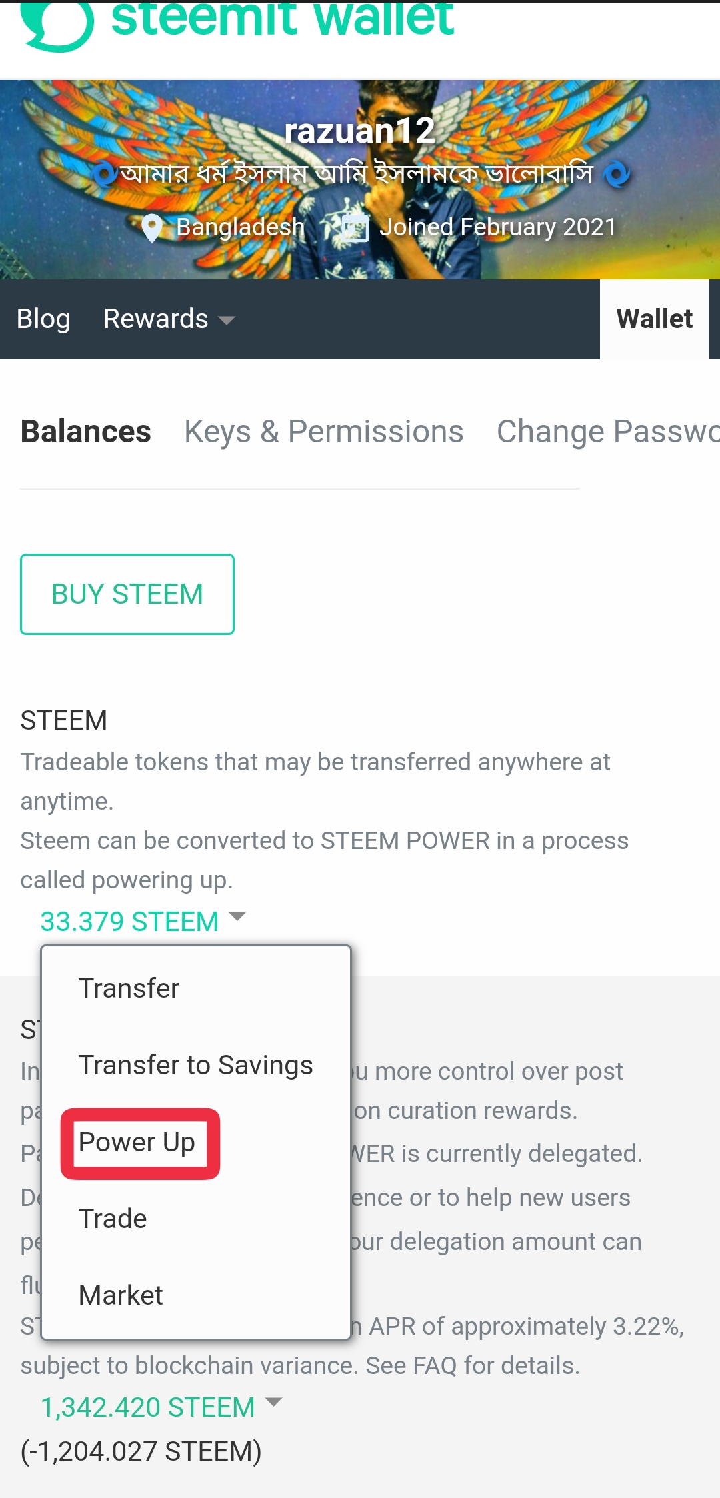The width and height of the screenshot is (720, 1498).
Task: Click the calendar icon beside Joined date
Action: click(355, 228)
